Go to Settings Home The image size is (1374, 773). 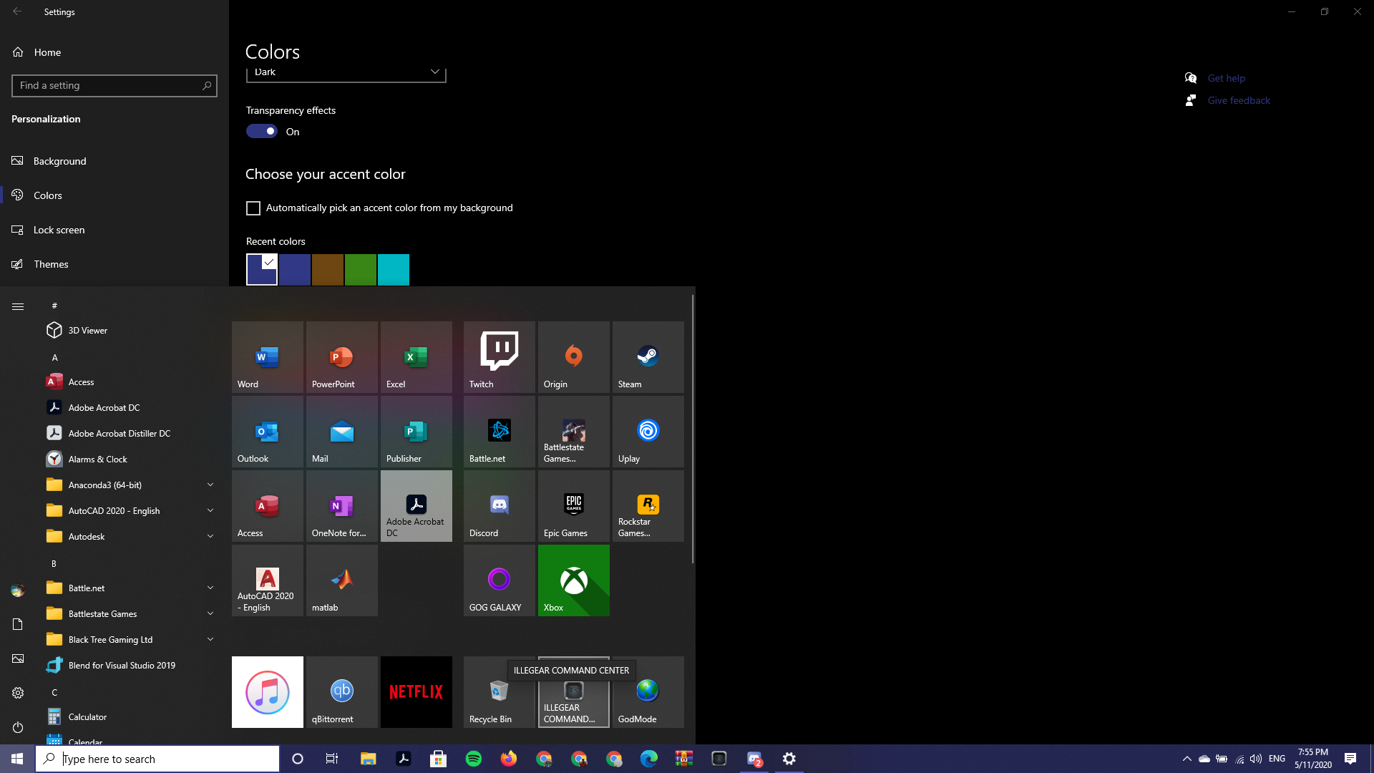click(114, 52)
